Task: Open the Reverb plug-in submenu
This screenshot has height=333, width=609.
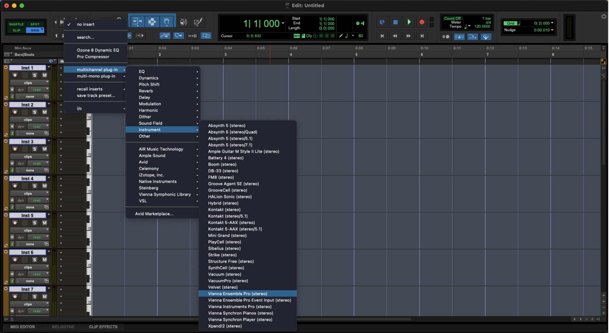Action: click(163, 91)
